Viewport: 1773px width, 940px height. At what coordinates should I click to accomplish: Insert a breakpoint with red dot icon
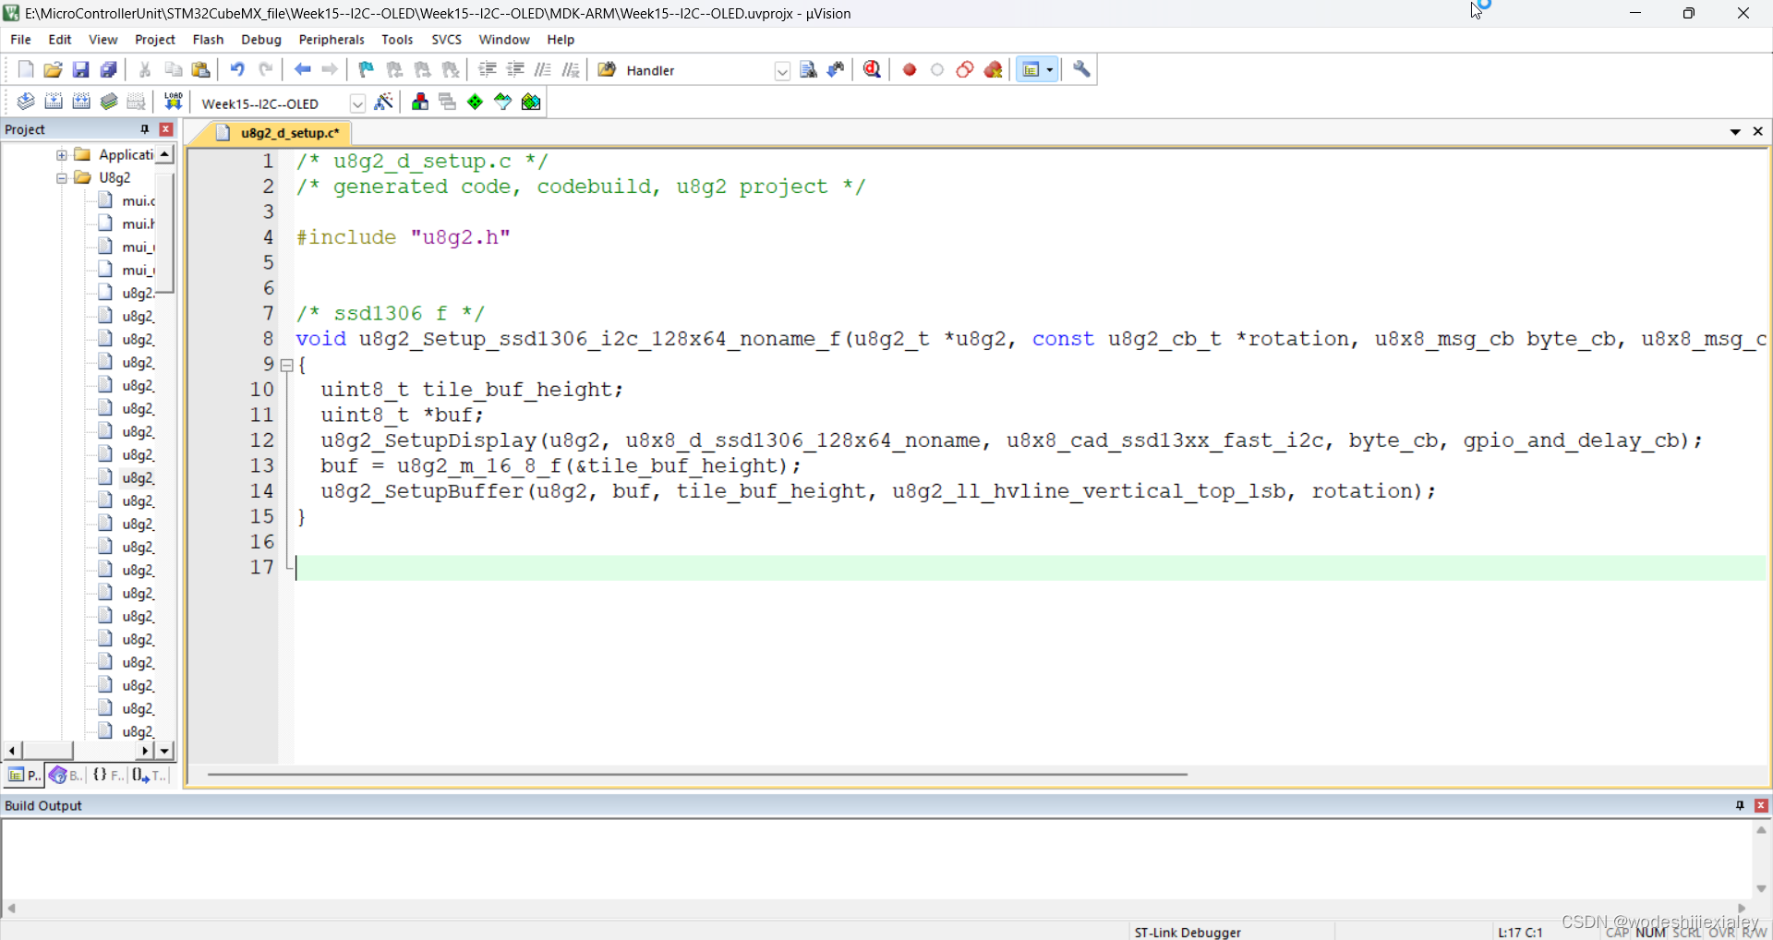(910, 70)
